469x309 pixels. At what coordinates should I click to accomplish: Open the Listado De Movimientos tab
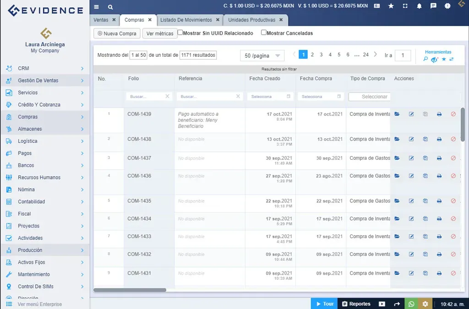pos(186,20)
